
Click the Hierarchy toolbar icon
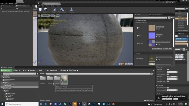point(71,10)
